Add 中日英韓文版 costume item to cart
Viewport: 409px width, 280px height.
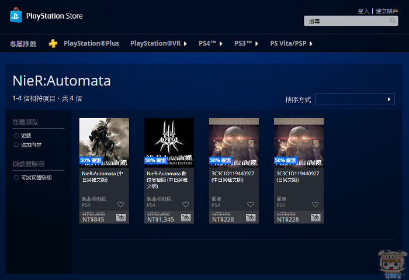[x=251, y=217]
